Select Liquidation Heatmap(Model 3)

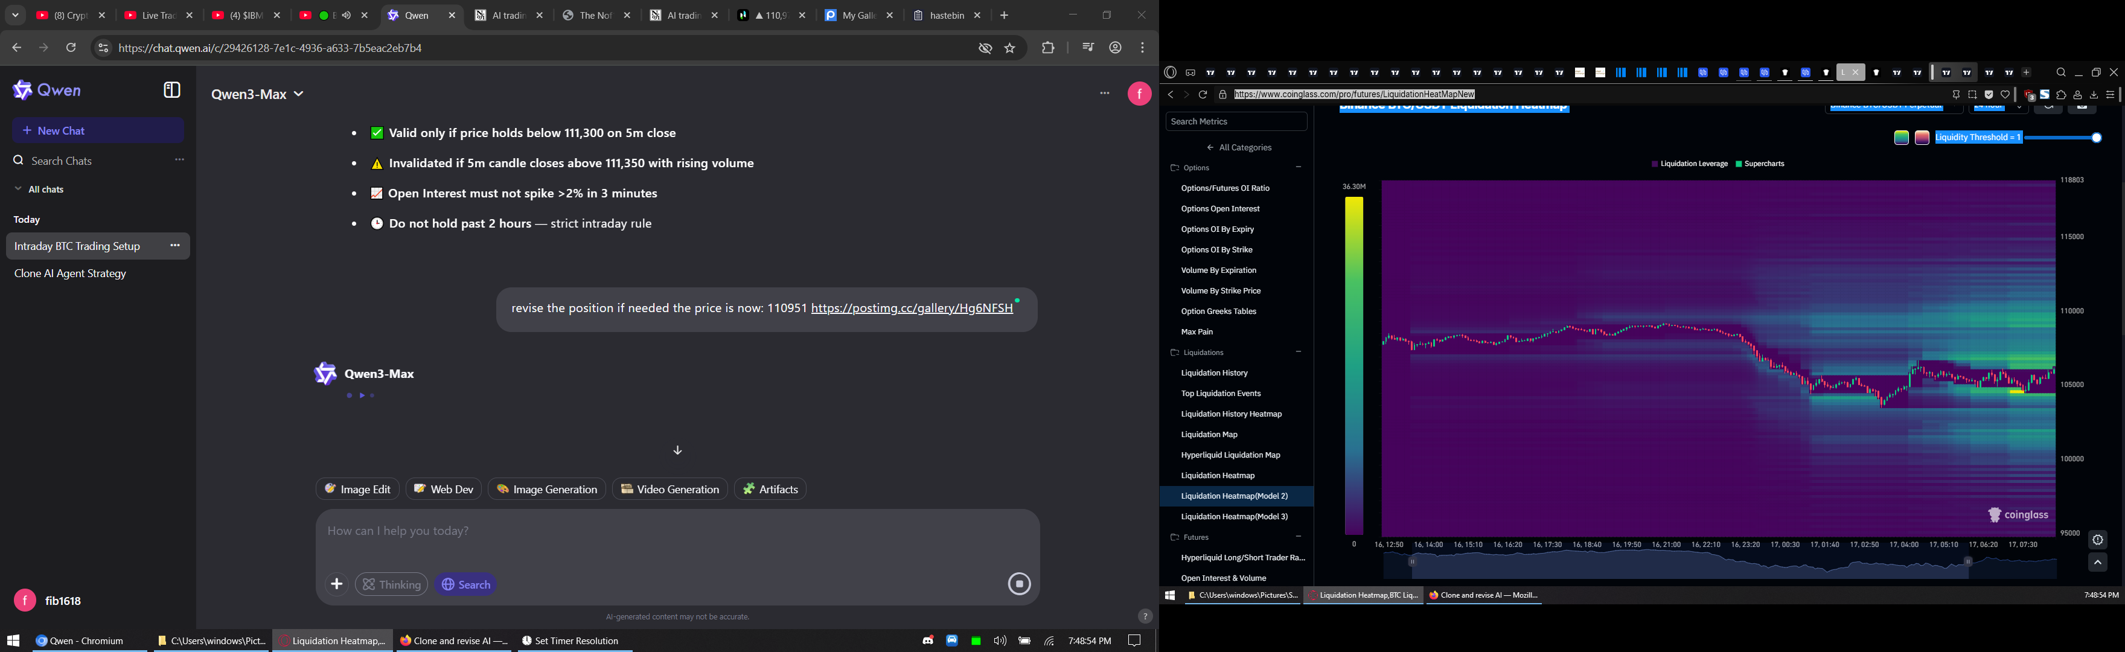[x=1234, y=517]
